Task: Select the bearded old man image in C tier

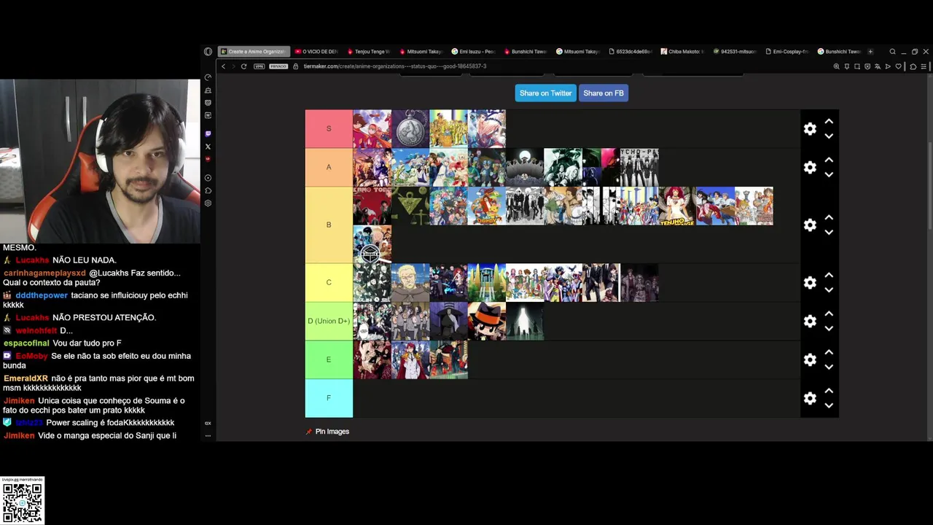Action: [x=410, y=282]
